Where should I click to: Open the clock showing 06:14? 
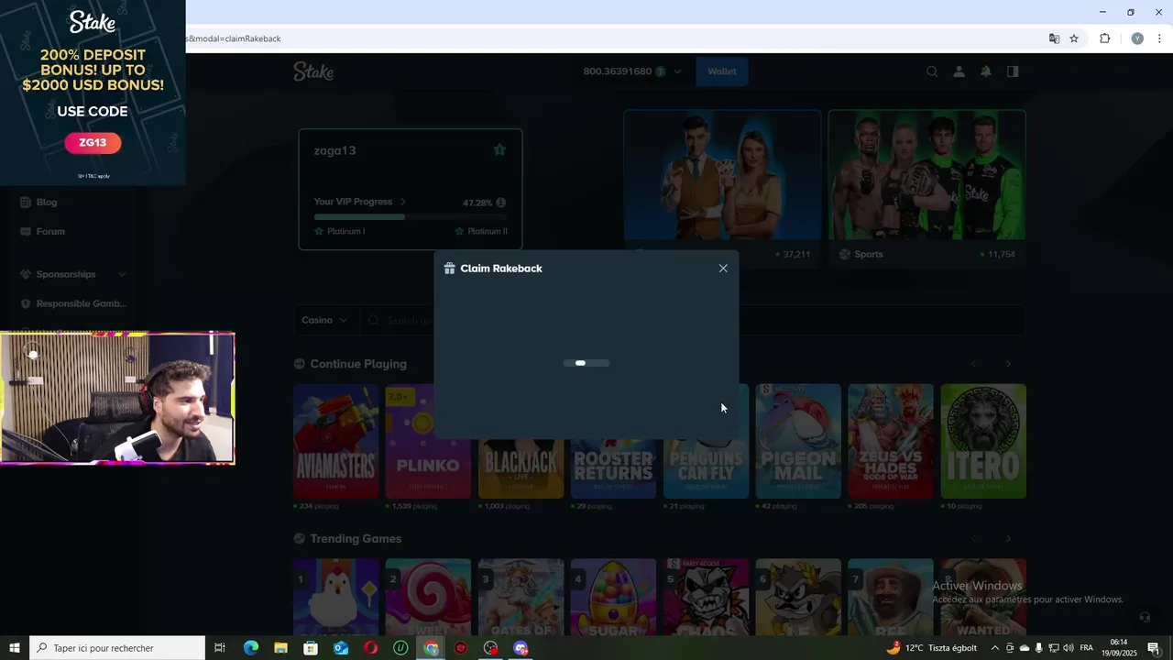(1119, 648)
